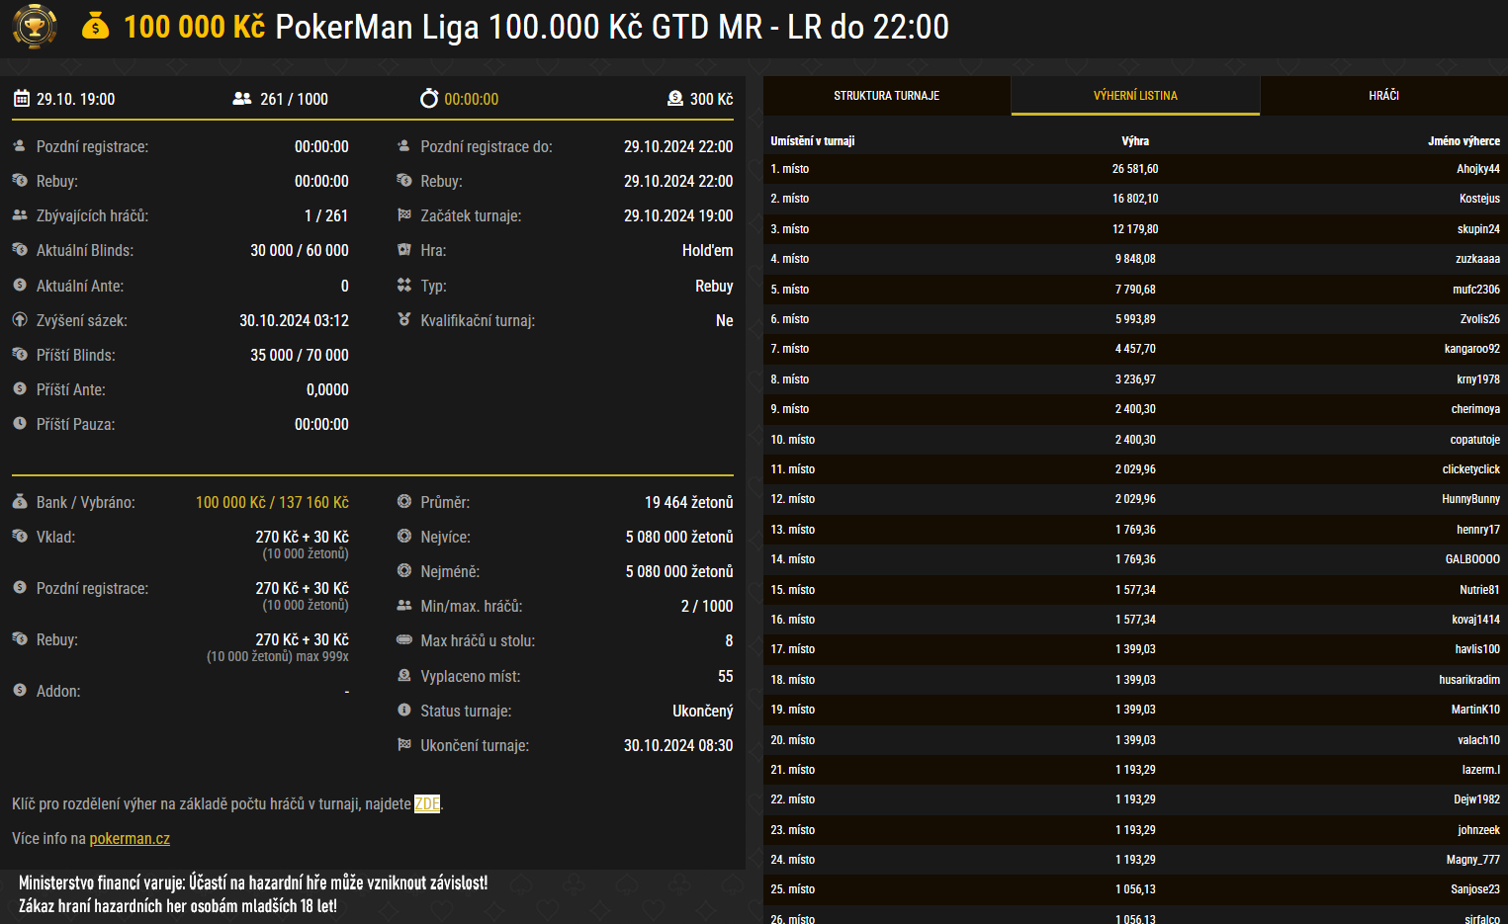1508x924 pixels.
Task: Click the bag icon beside Bank / Vybráno
Action: pos(20,501)
